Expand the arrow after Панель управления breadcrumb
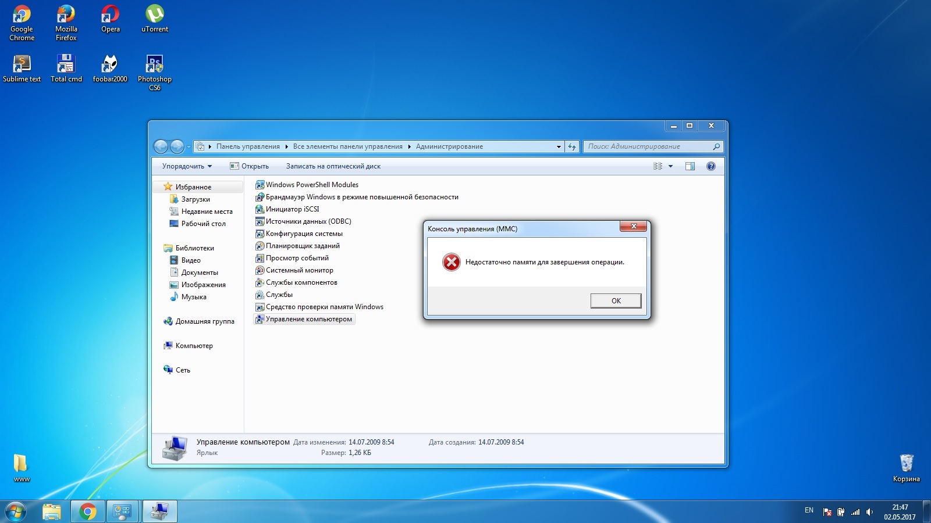 (287, 146)
